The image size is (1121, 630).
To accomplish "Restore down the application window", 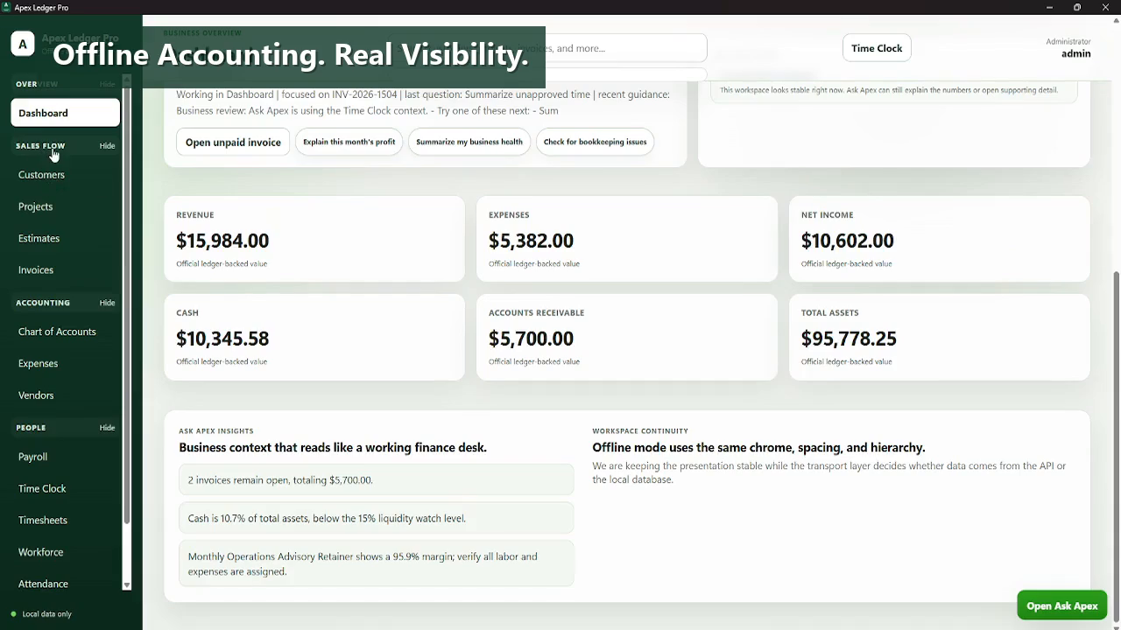I will (1077, 7).
